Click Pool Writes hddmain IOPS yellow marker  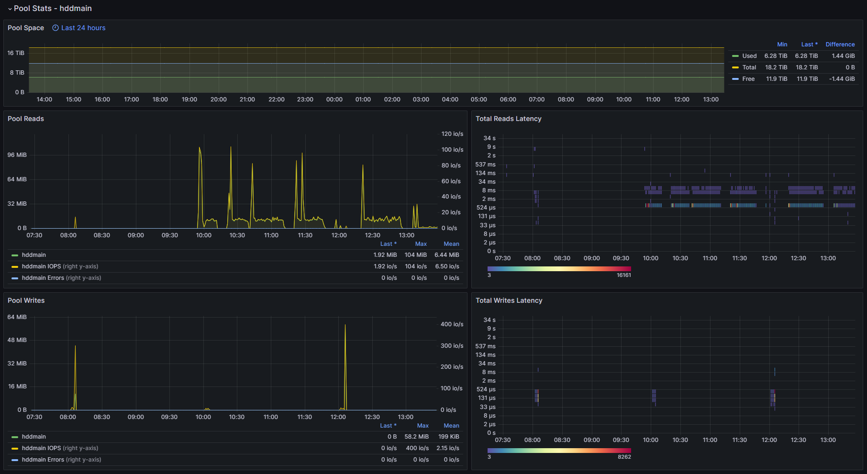click(15, 449)
